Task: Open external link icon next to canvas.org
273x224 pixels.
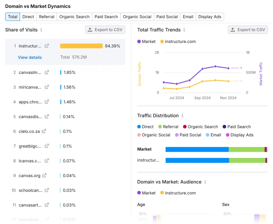Action: point(45,176)
